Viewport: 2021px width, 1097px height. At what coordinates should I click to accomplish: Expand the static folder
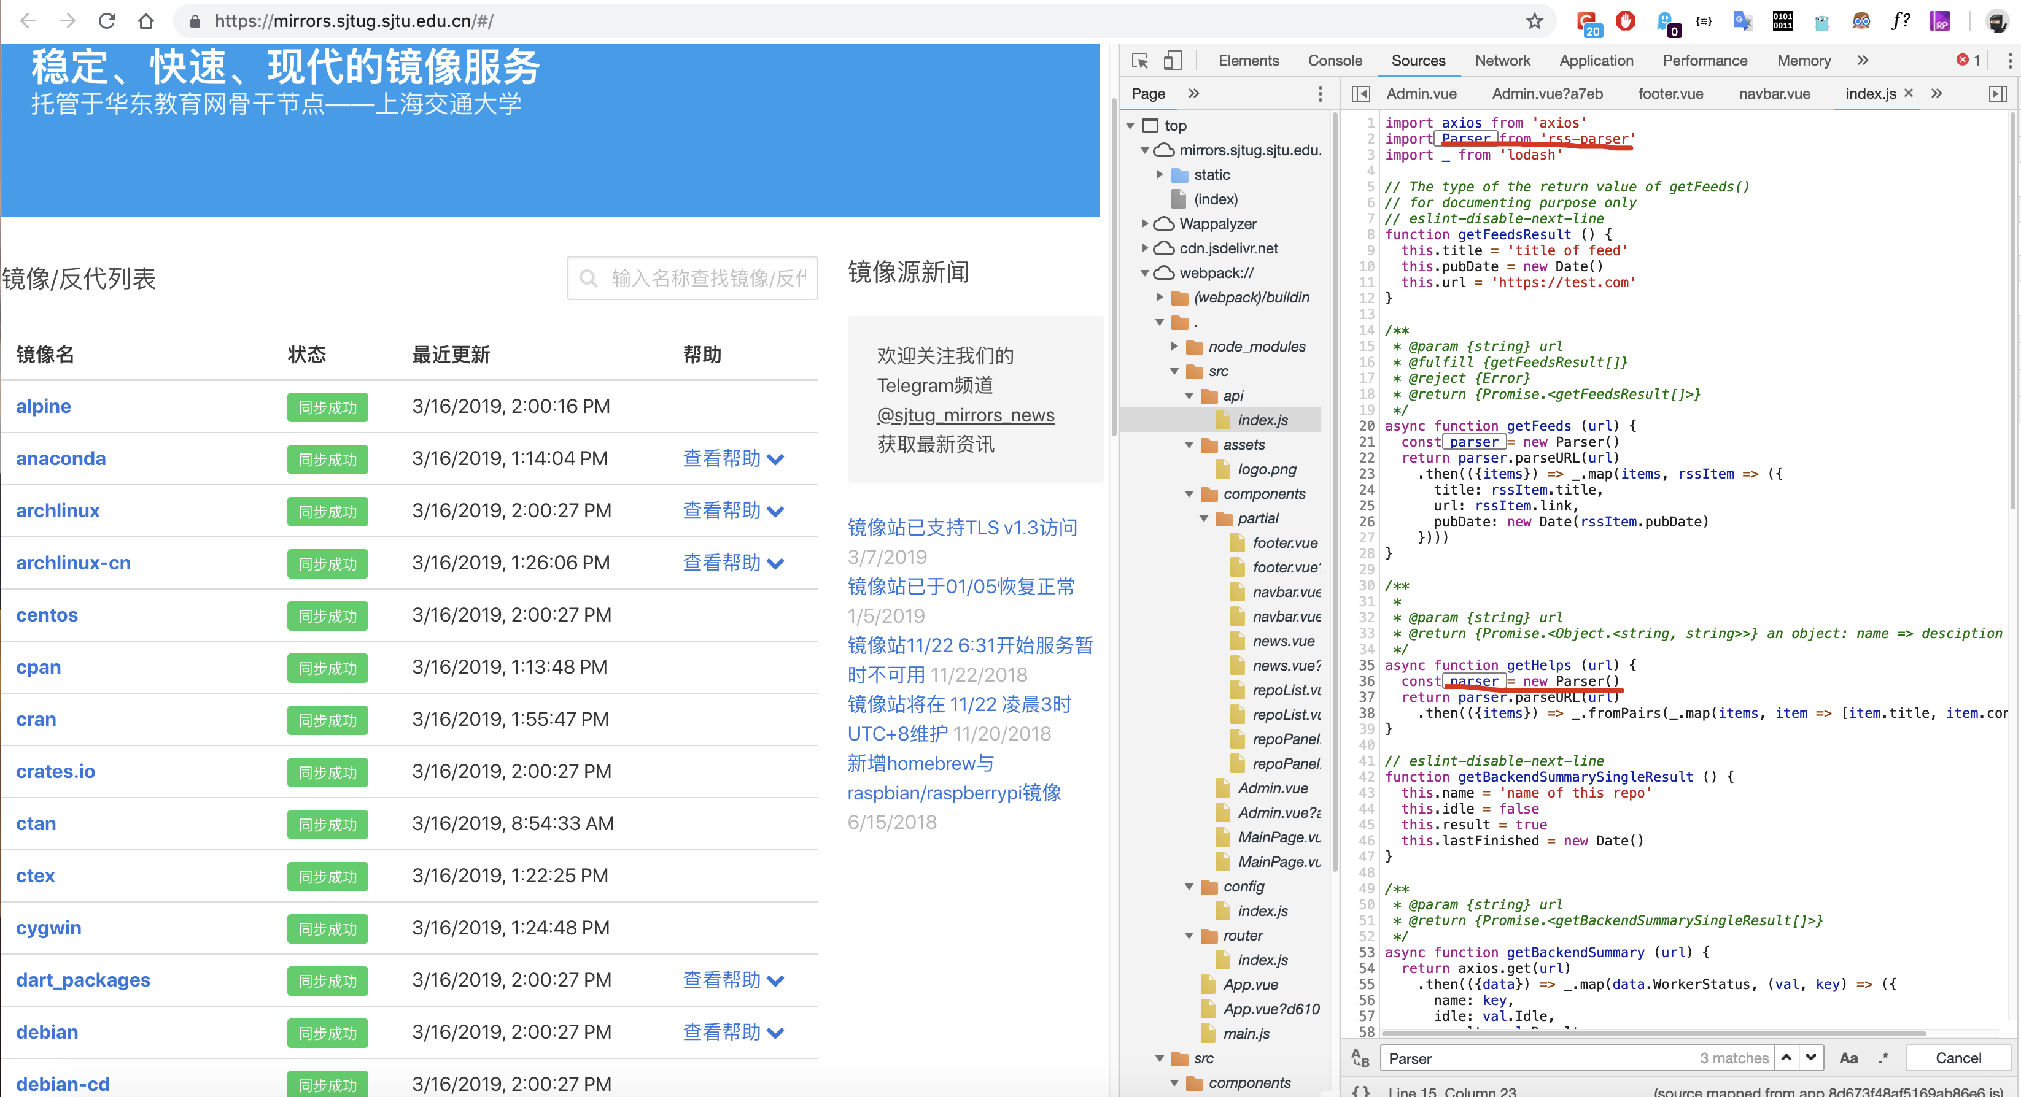pos(1160,174)
